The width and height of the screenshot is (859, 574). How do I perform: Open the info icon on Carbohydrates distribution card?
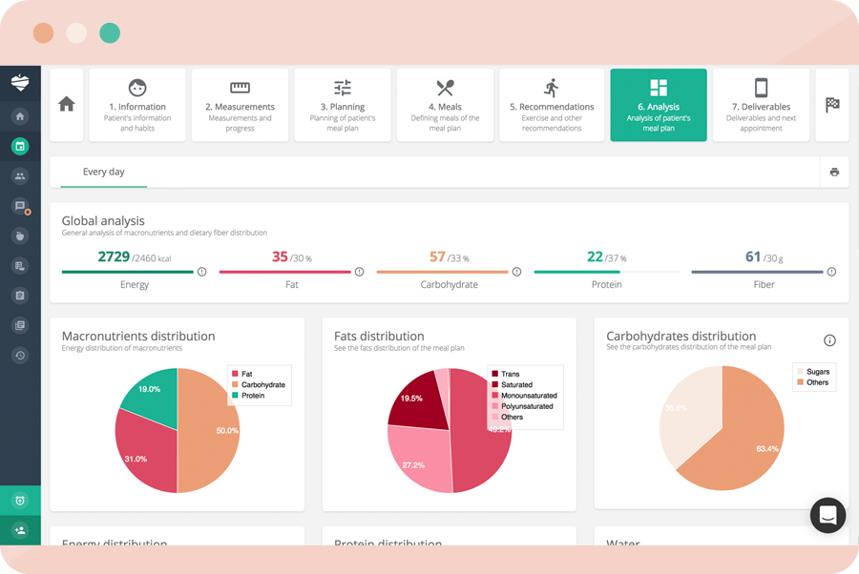click(x=829, y=339)
